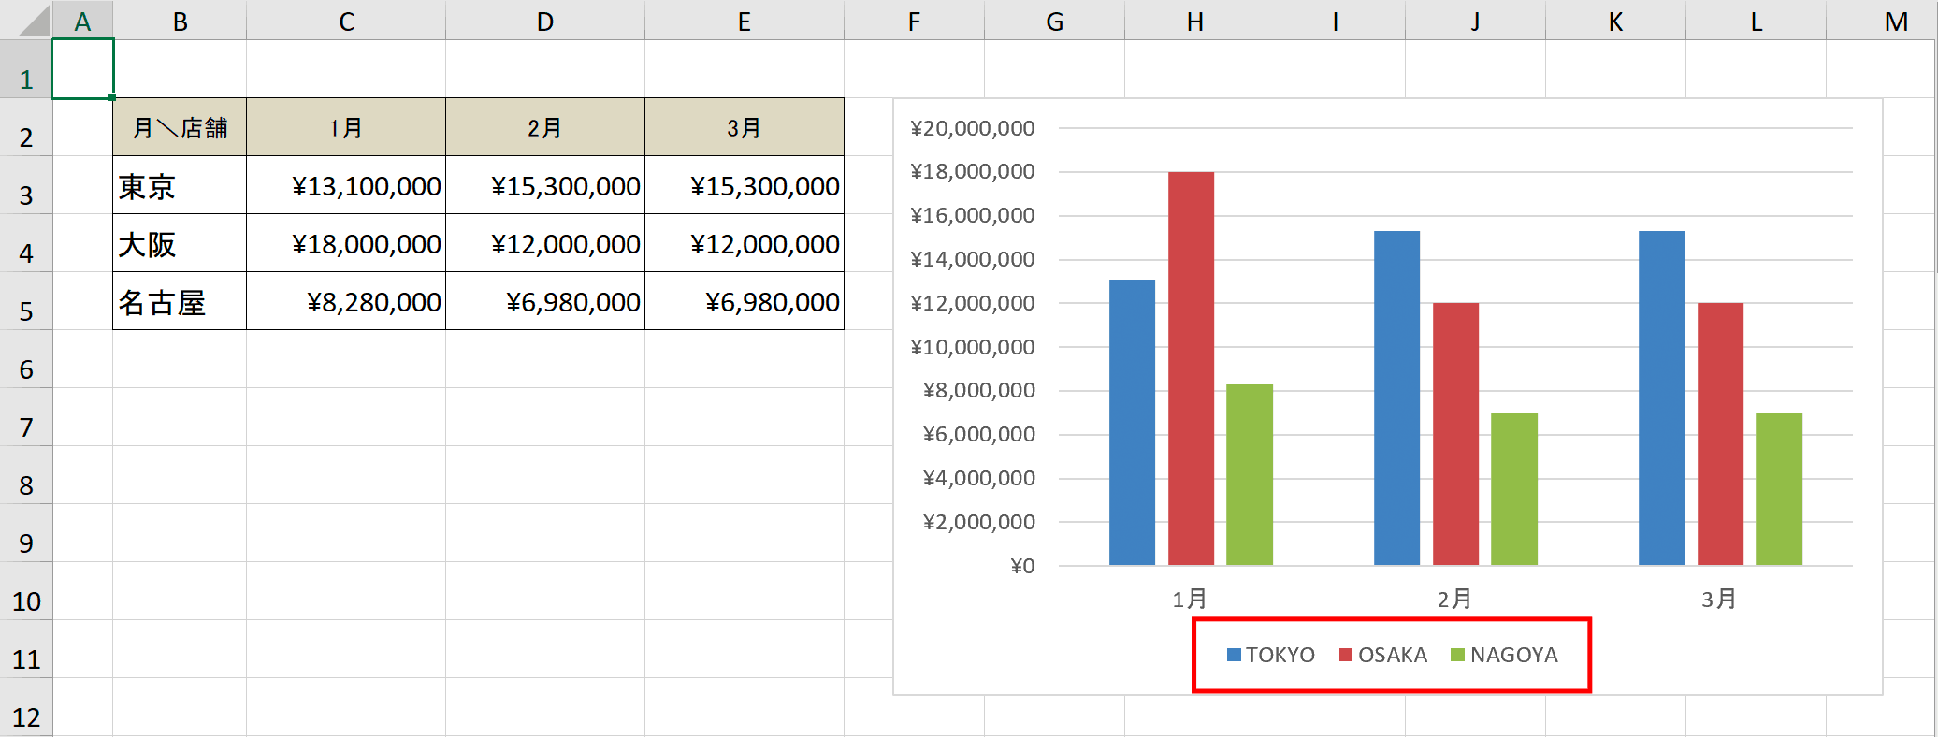Image resolution: width=1938 pixels, height=737 pixels.
Task: Select column J header
Action: [1476, 21]
